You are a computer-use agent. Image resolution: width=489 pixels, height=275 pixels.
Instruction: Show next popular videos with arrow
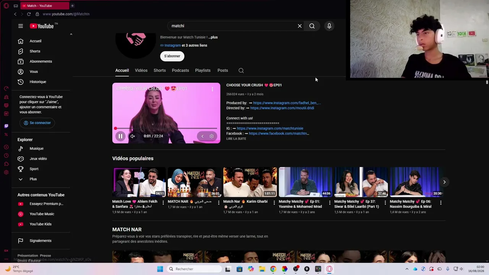444,182
